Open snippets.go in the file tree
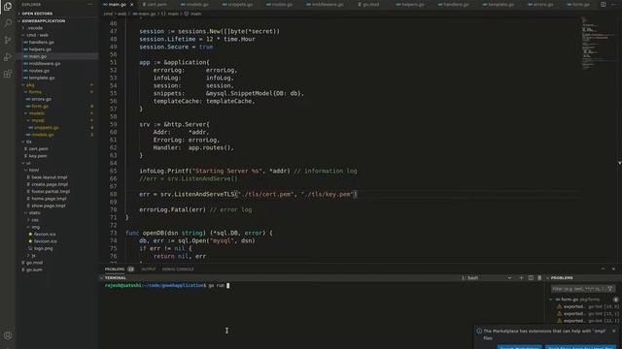 46,127
